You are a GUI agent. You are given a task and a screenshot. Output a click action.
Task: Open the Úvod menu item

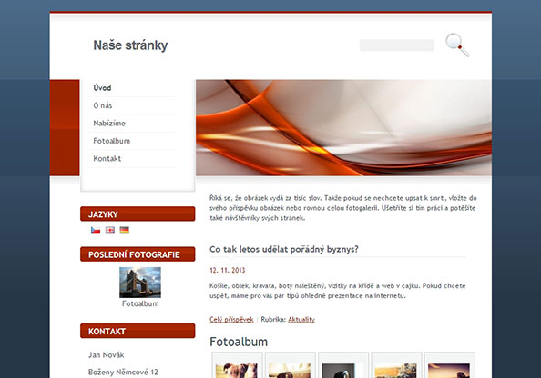[102, 88]
